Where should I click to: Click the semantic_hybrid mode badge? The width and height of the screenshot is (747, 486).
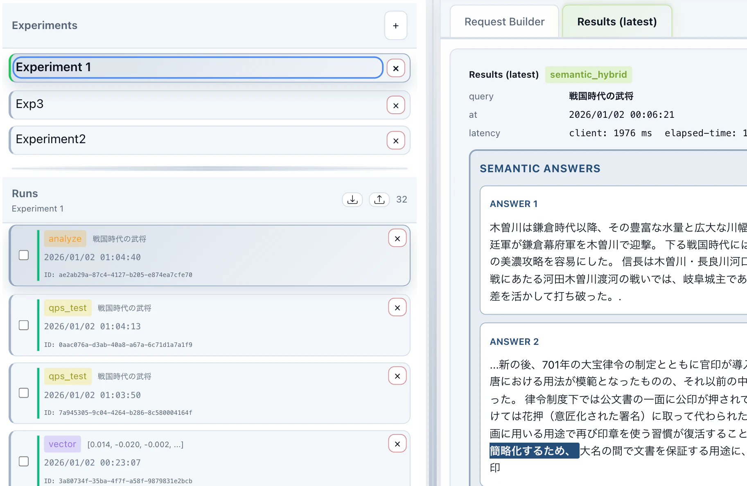(x=589, y=74)
